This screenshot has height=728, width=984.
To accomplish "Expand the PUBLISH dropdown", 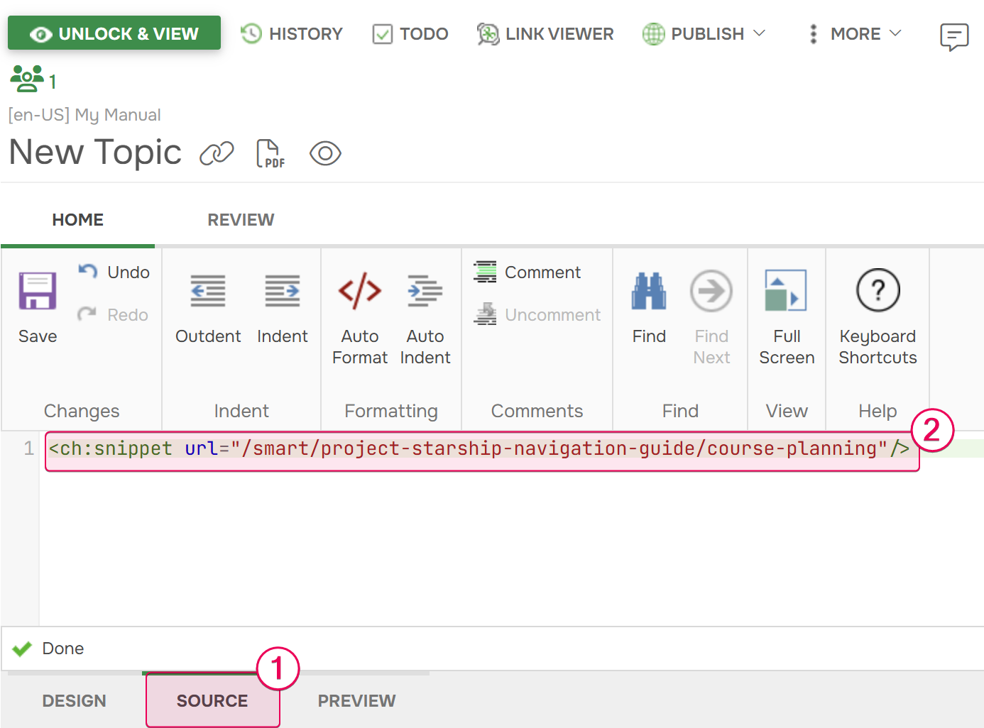I will pyautogui.click(x=703, y=33).
